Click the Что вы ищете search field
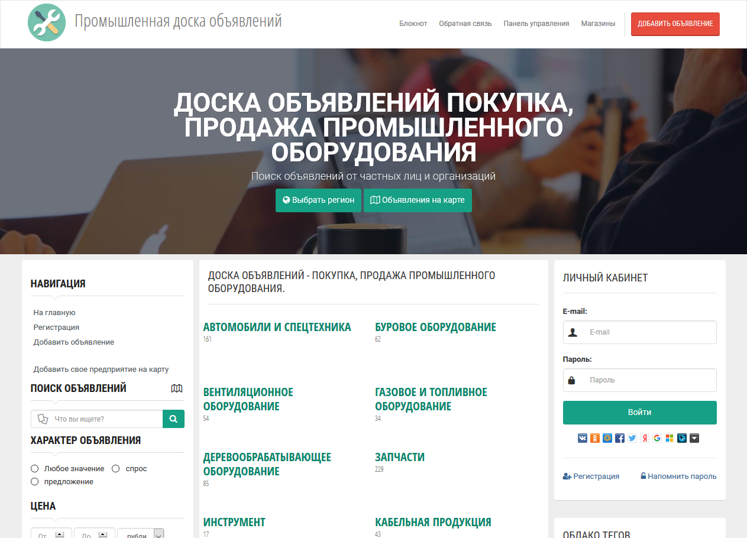This screenshot has width=747, height=538. click(104, 419)
